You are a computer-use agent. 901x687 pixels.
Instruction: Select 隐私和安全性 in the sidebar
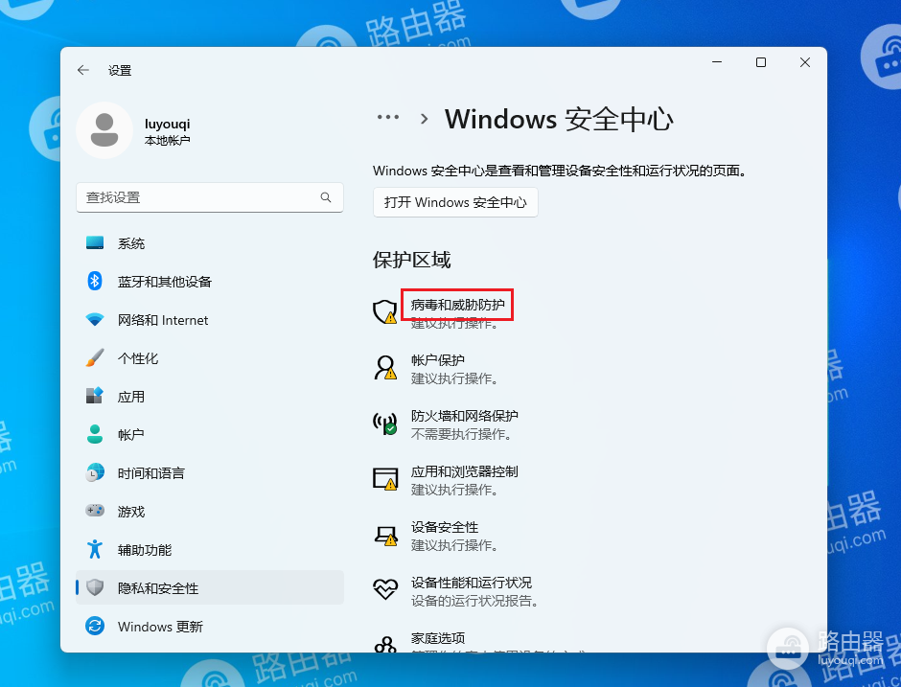point(158,588)
